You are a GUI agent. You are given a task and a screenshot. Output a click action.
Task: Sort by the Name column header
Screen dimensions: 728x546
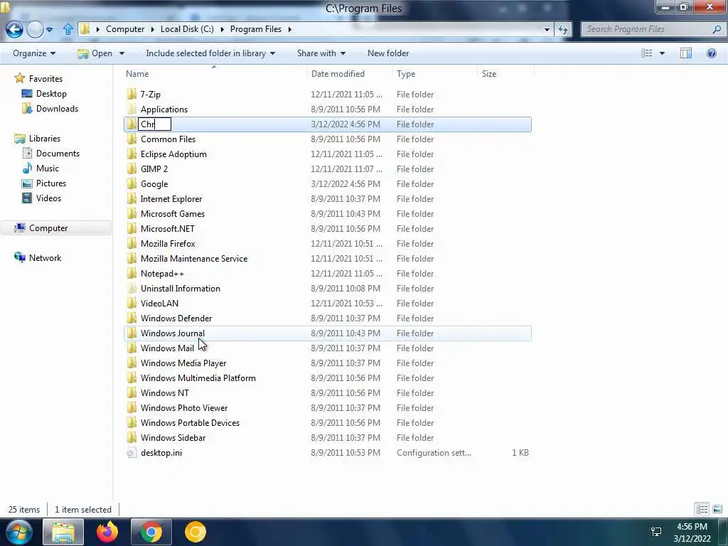click(215, 74)
